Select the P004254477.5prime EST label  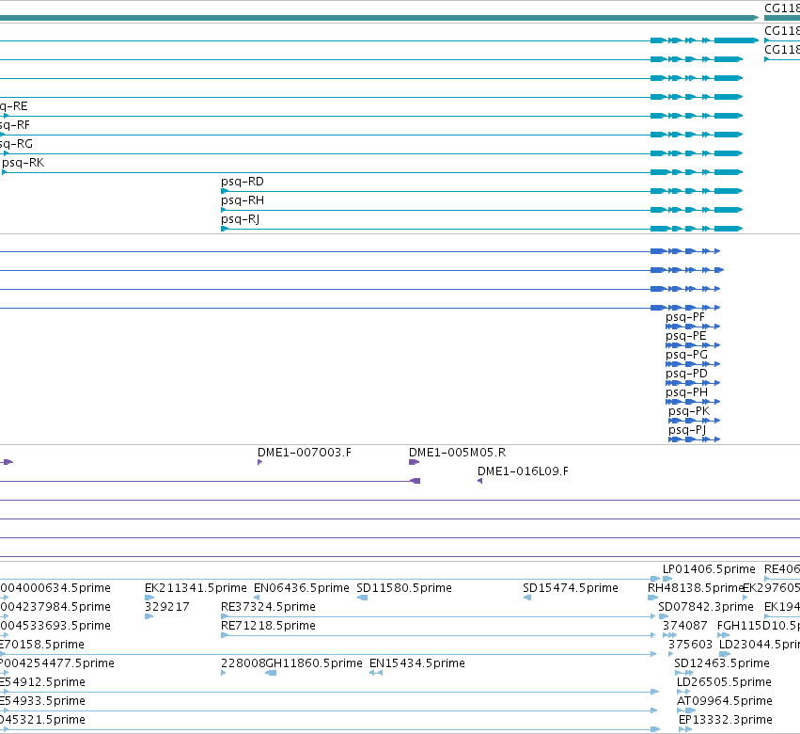pos(57,663)
